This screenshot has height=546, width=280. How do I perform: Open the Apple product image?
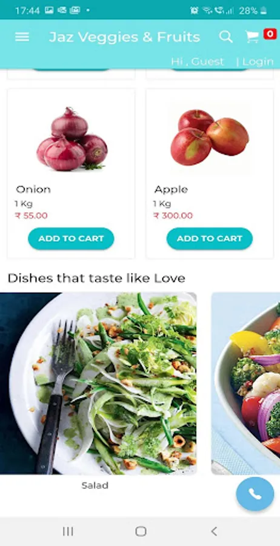(x=210, y=137)
